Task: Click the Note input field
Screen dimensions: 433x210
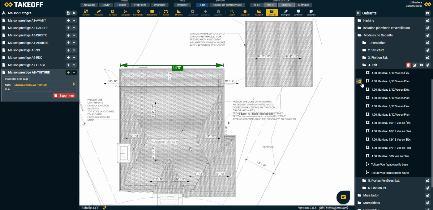Action: pos(43,89)
